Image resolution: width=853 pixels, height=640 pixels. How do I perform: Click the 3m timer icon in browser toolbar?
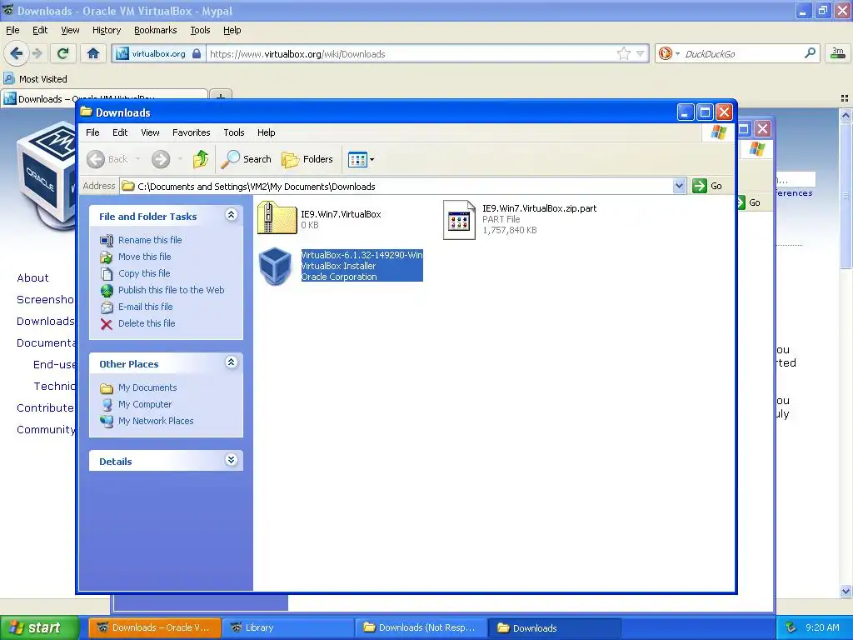click(x=838, y=52)
